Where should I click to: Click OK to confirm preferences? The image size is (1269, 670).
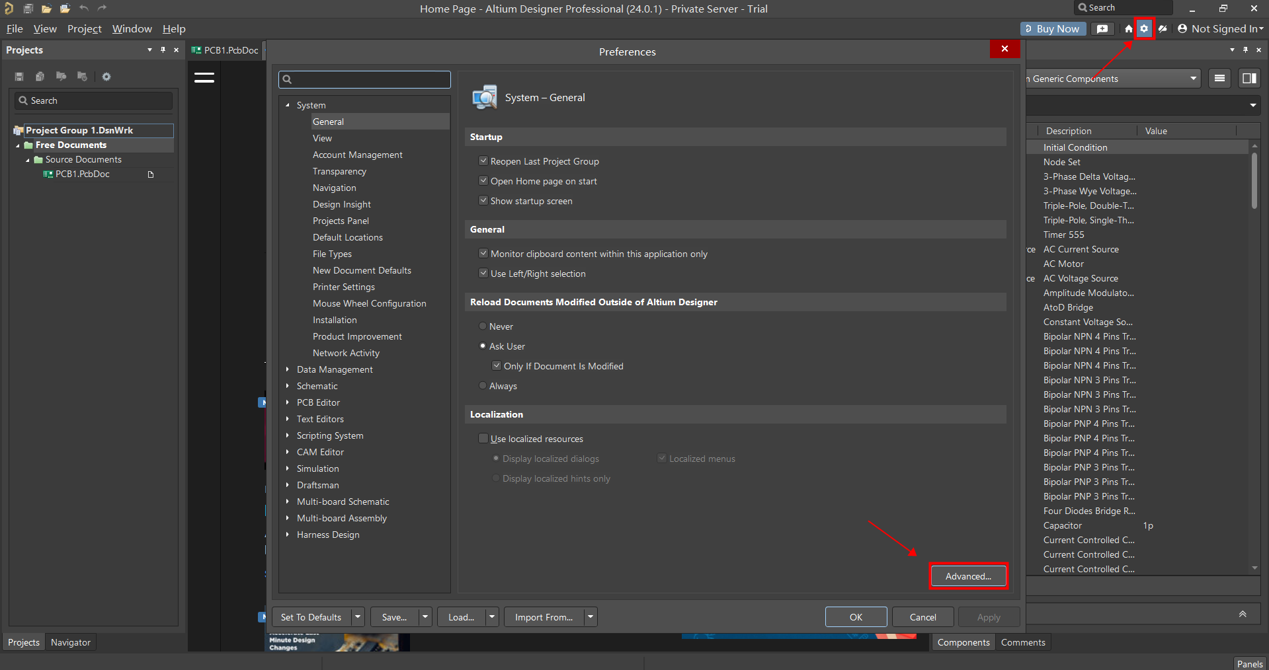tap(856, 617)
